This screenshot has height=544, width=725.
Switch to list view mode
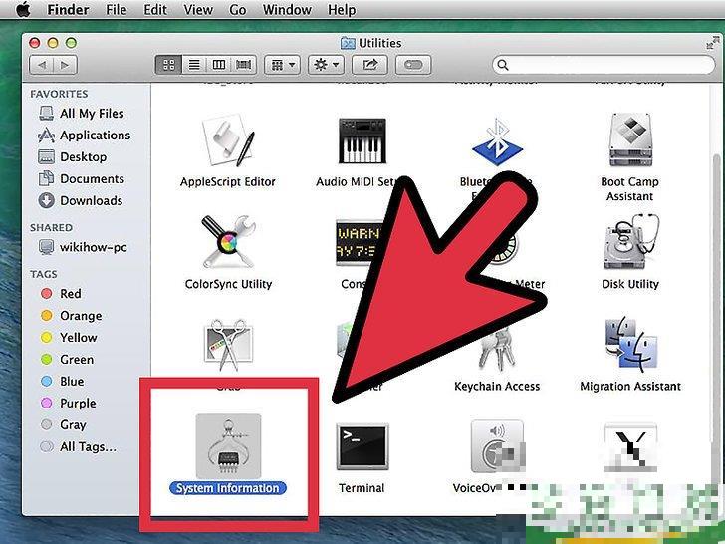[x=193, y=65]
